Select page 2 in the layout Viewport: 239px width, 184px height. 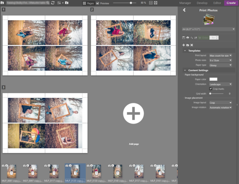[x=133, y=46]
